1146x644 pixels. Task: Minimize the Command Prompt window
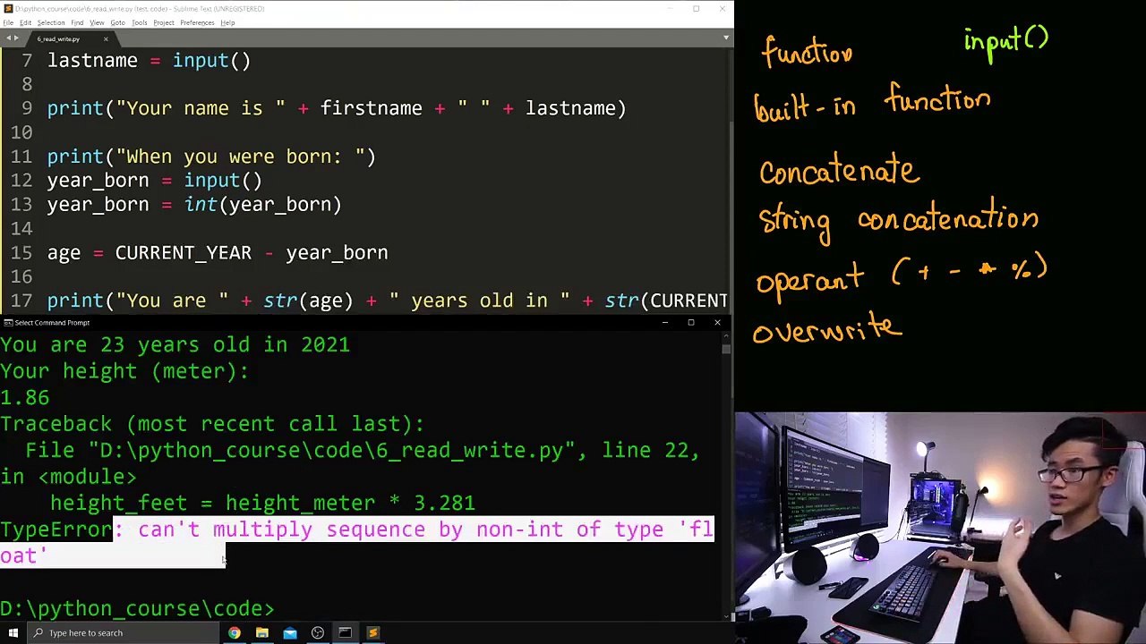pyautogui.click(x=664, y=322)
